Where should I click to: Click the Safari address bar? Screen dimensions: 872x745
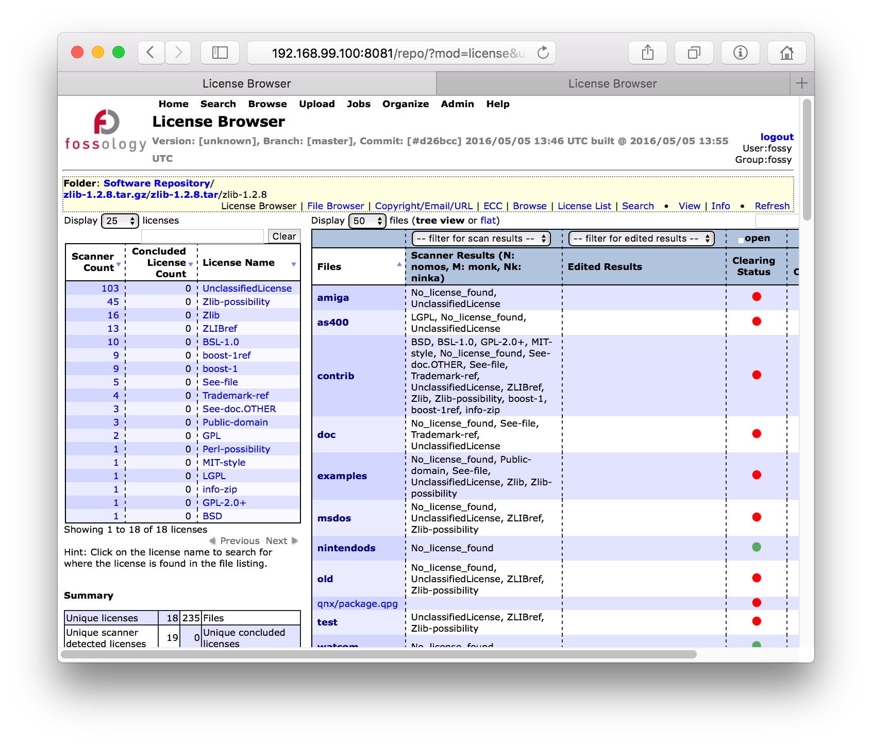click(x=401, y=53)
